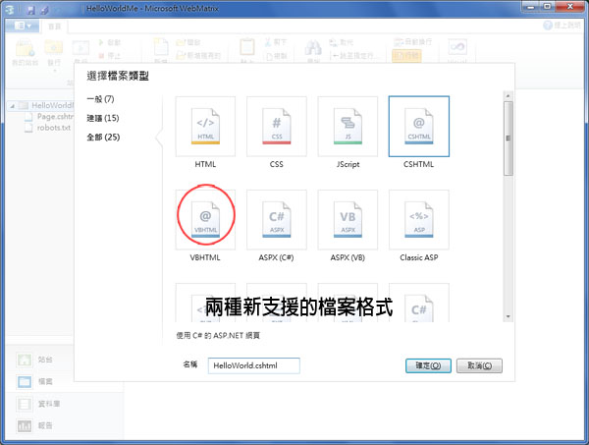
Task: Switch to the 資料庫 database workspace
Action: (38, 404)
